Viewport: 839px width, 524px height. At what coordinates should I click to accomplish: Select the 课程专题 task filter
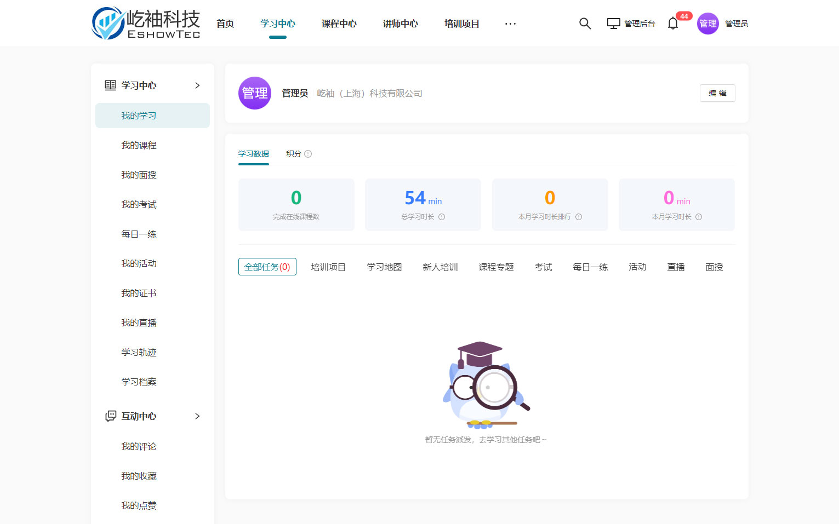pyautogui.click(x=496, y=267)
